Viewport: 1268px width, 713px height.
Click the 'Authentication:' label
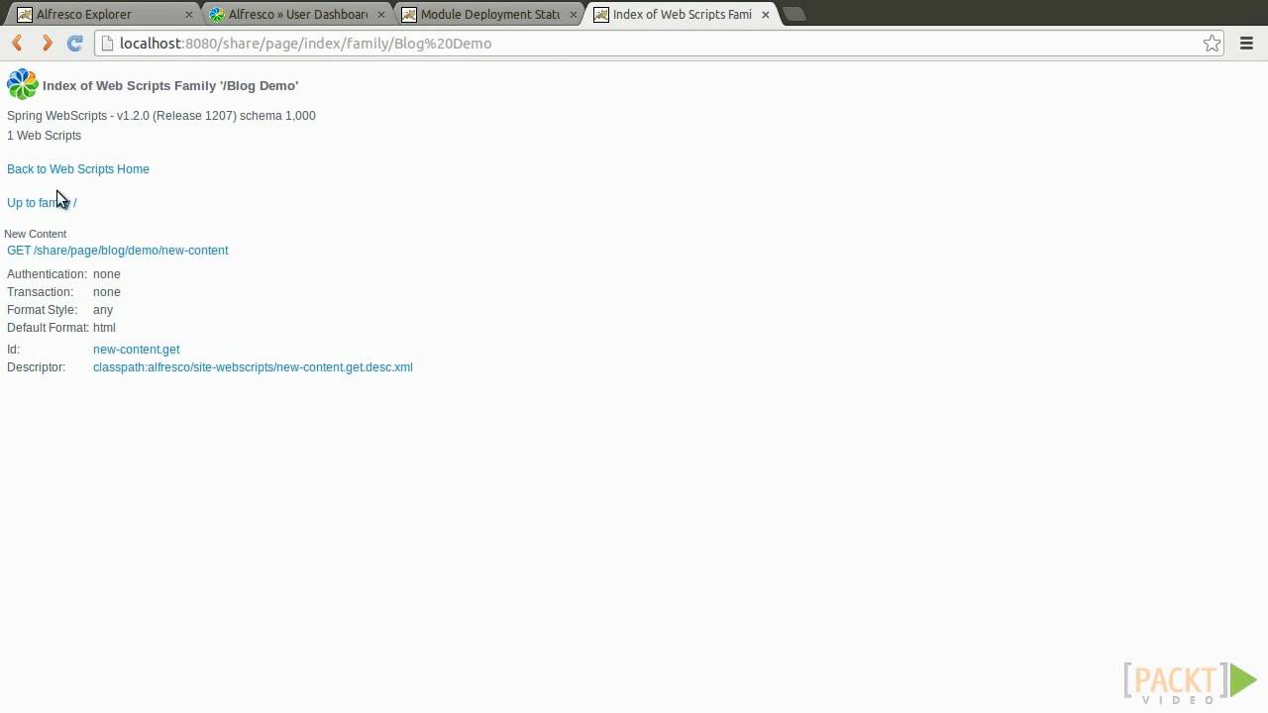[48, 274]
